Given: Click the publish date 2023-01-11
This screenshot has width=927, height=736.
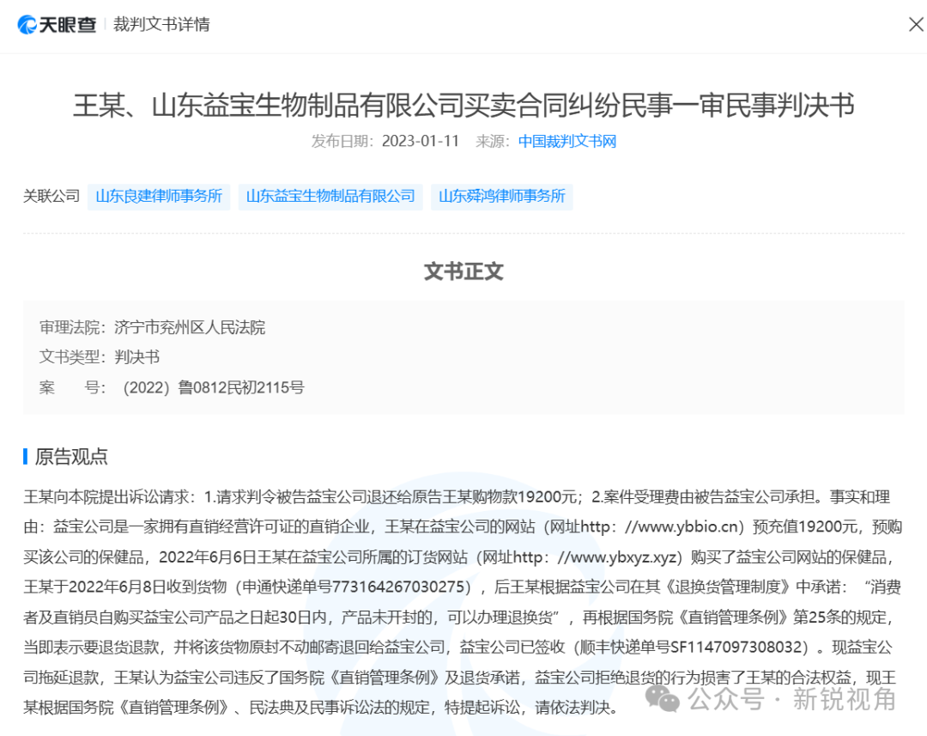Looking at the screenshot, I should pyautogui.click(x=421, y=142).
